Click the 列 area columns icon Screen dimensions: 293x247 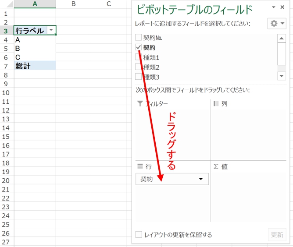click(x=216, y=104)
